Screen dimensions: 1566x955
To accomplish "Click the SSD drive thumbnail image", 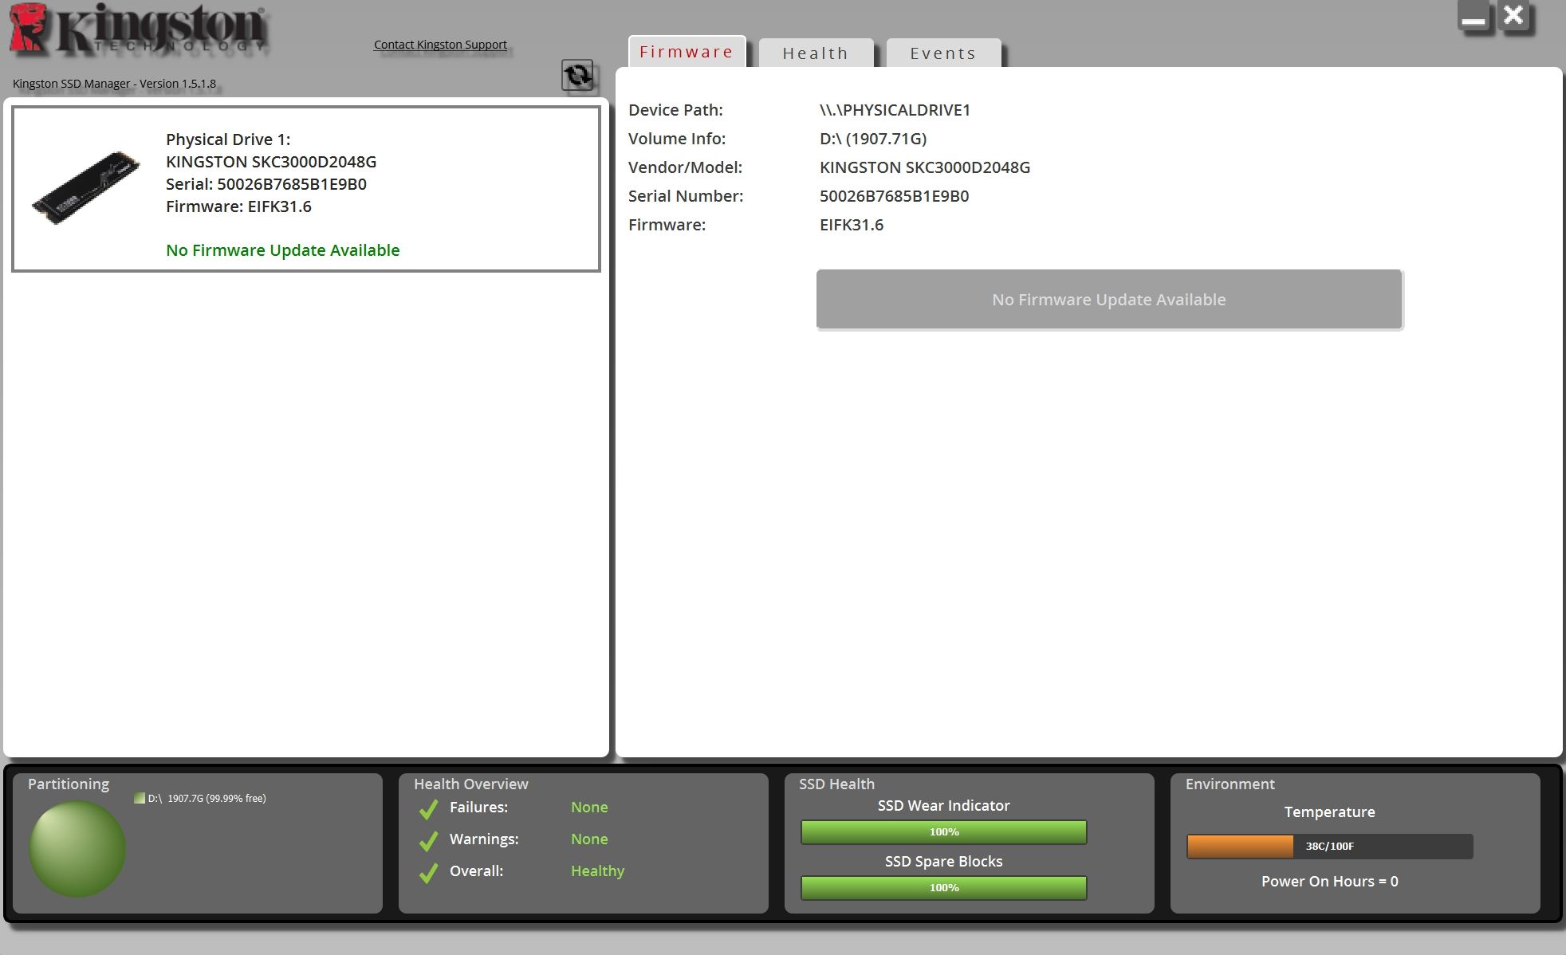I will [86, 188].
